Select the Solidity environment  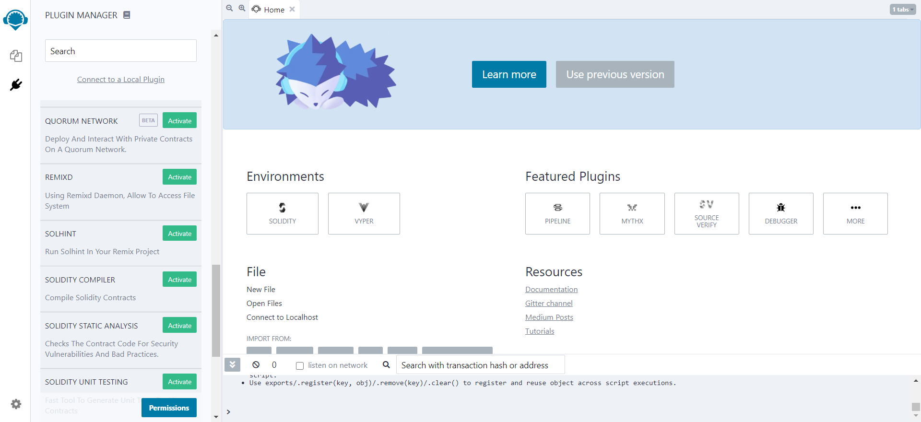point(283,213)
